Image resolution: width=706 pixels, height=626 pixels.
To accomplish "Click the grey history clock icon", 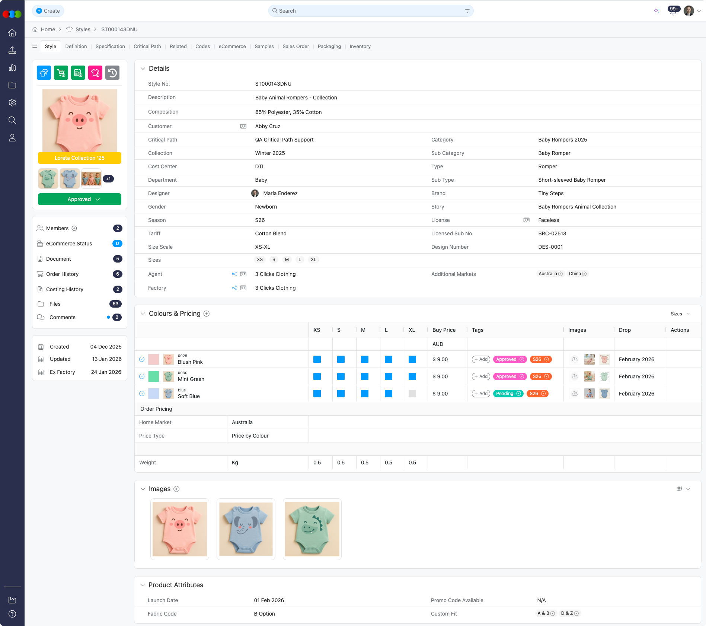I will pyautogui.click(x=112, y=73).
